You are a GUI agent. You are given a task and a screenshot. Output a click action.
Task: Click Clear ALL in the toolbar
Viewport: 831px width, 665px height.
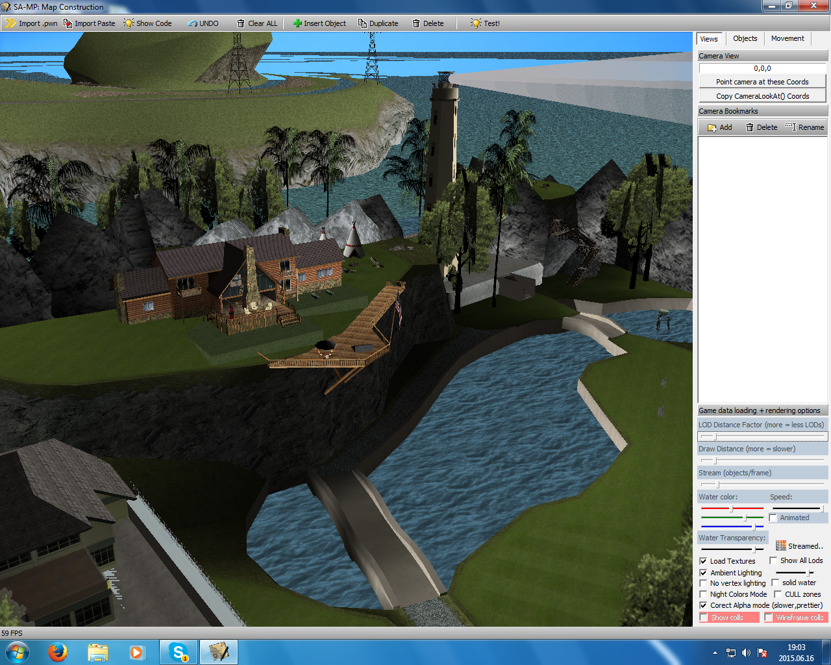coord(257,23)
